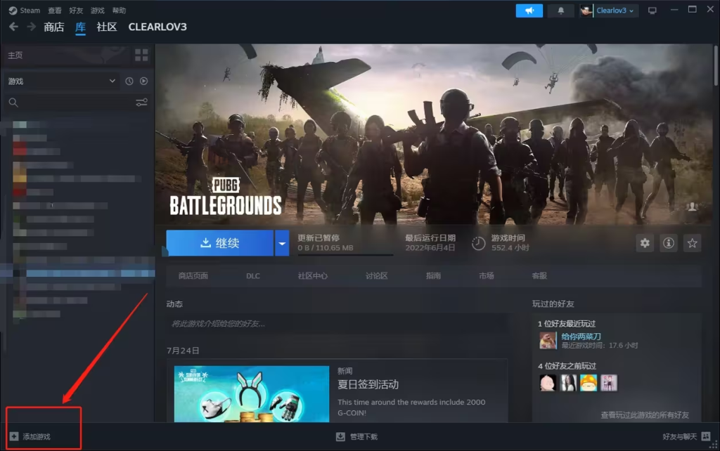Click the 游戏时间 clock icon

pos(478,243)
